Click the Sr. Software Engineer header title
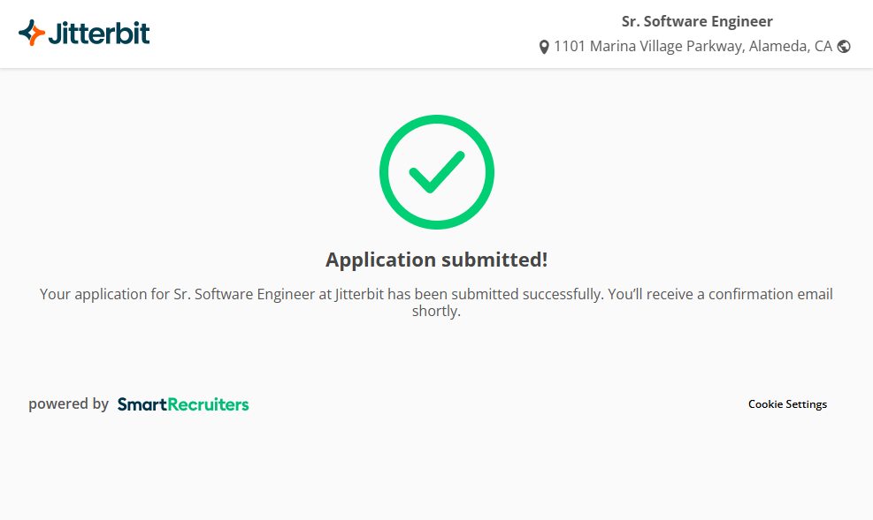Screen dimensions: 873x520 (x=697, y=22)
